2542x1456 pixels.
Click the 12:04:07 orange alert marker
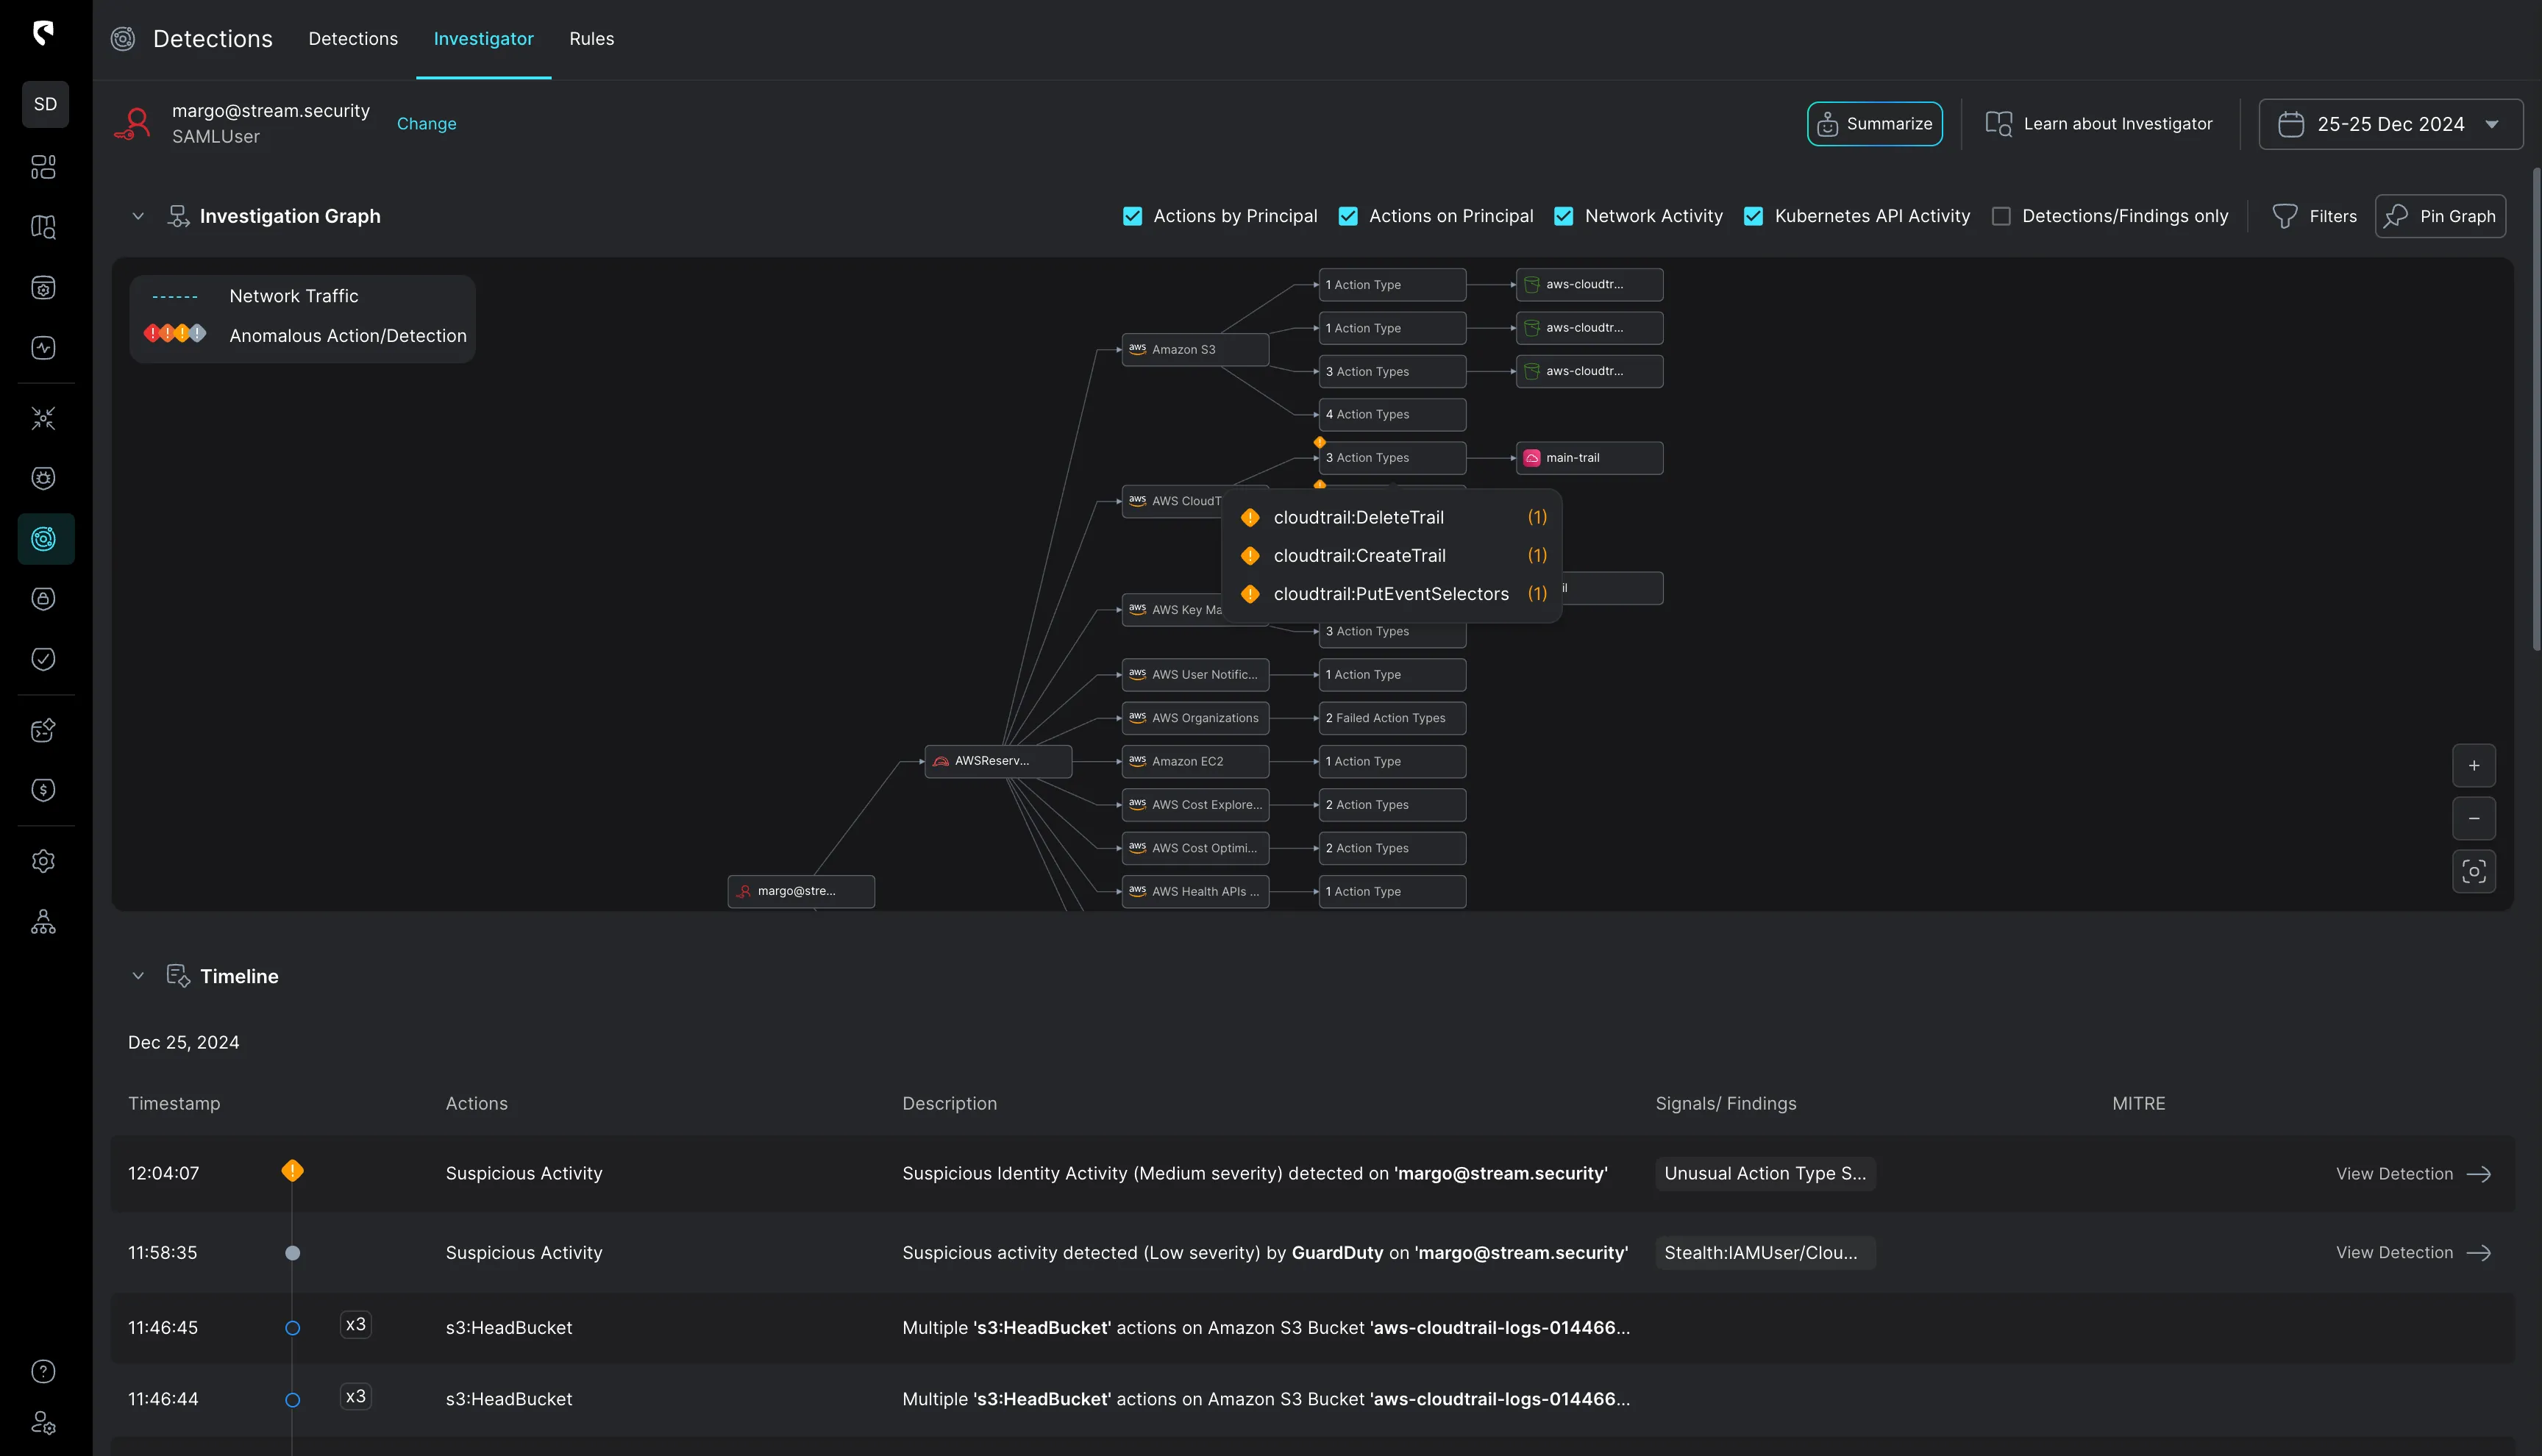pyautogui.click(x=292, y=1171)
